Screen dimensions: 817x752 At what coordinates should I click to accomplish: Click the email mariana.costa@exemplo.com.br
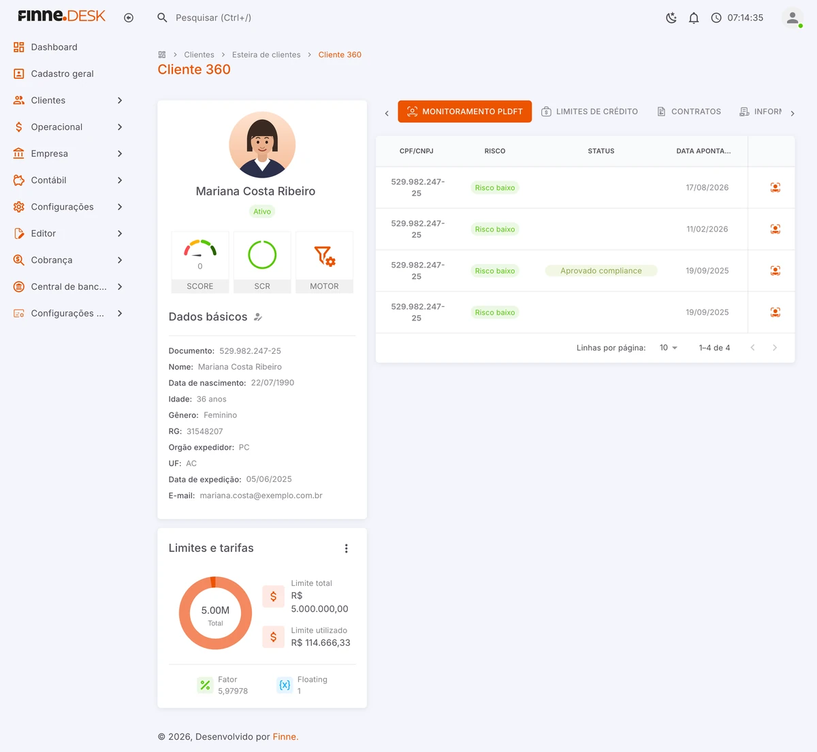(261, 495)
